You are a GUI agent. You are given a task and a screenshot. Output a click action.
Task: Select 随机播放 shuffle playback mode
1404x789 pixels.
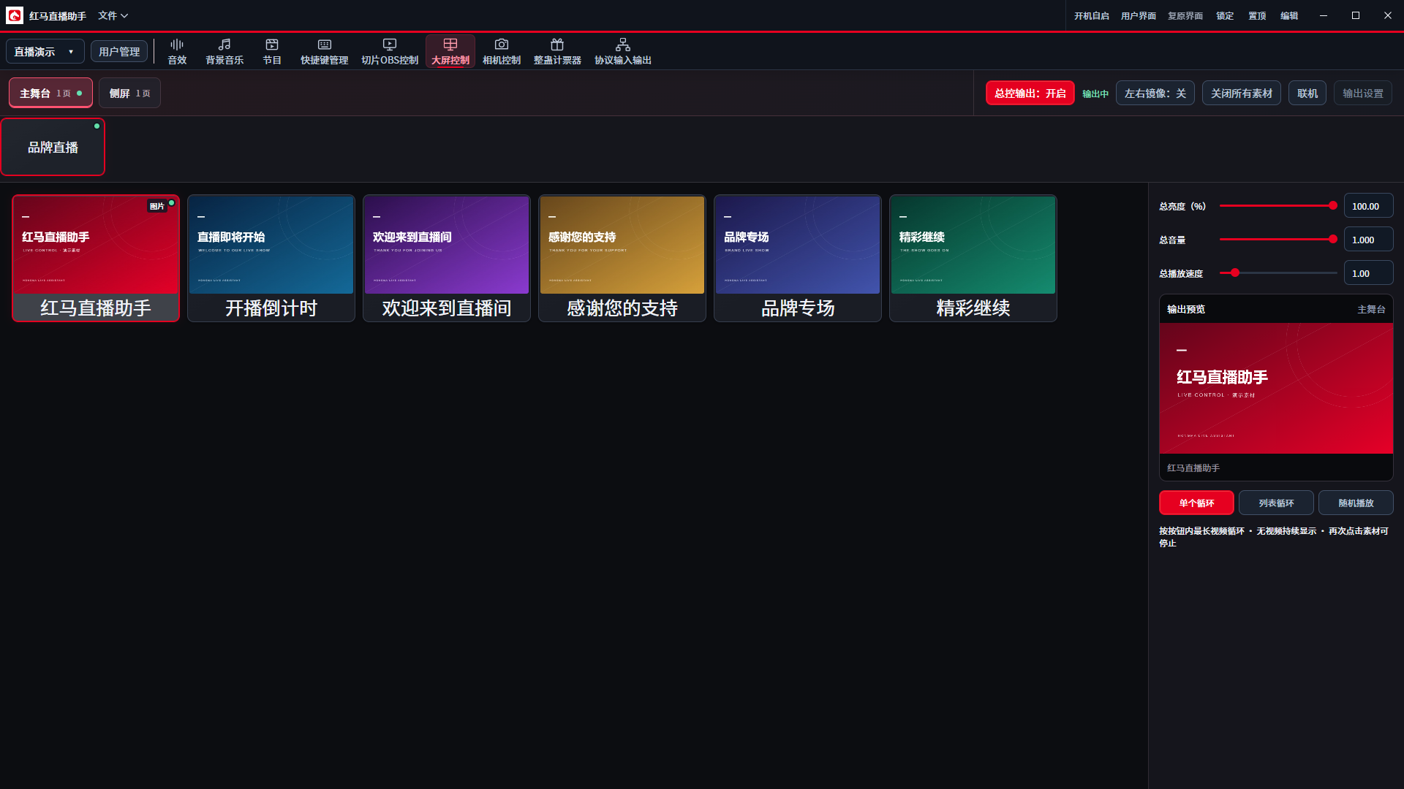[1356, 503]
